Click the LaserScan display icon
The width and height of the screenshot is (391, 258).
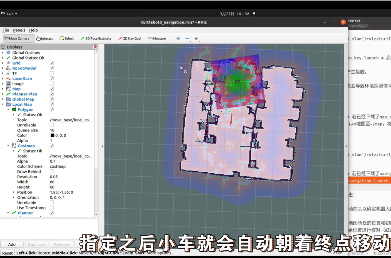click(9, 78)
